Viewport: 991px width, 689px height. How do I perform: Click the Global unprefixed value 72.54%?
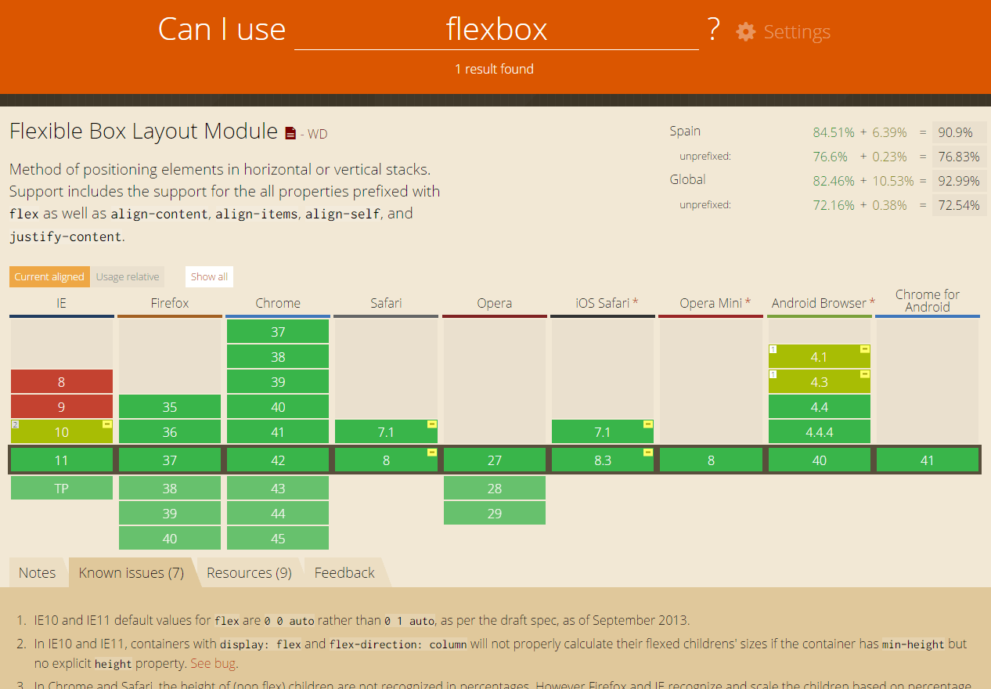[959, 205]
